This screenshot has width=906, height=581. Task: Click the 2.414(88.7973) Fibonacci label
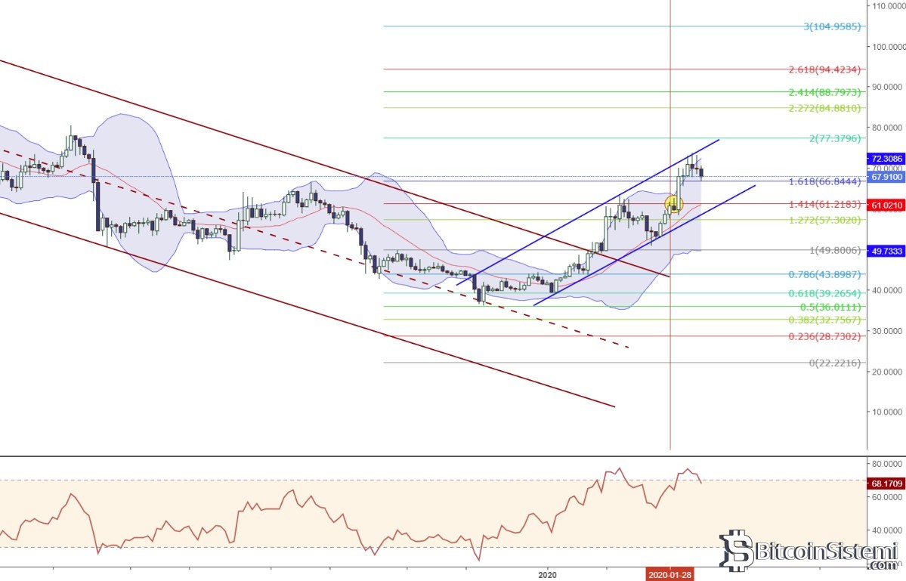[825, 92]
